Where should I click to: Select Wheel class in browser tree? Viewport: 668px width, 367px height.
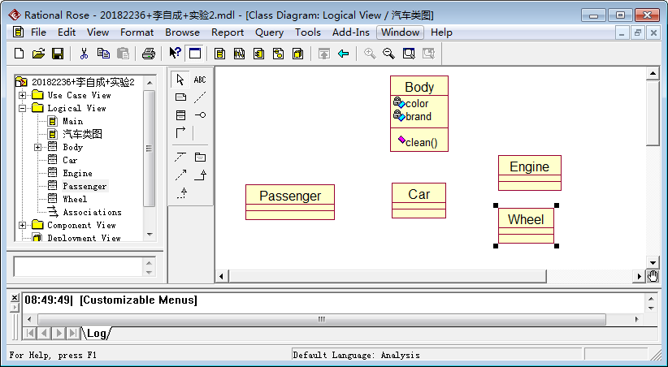[75, 199]
